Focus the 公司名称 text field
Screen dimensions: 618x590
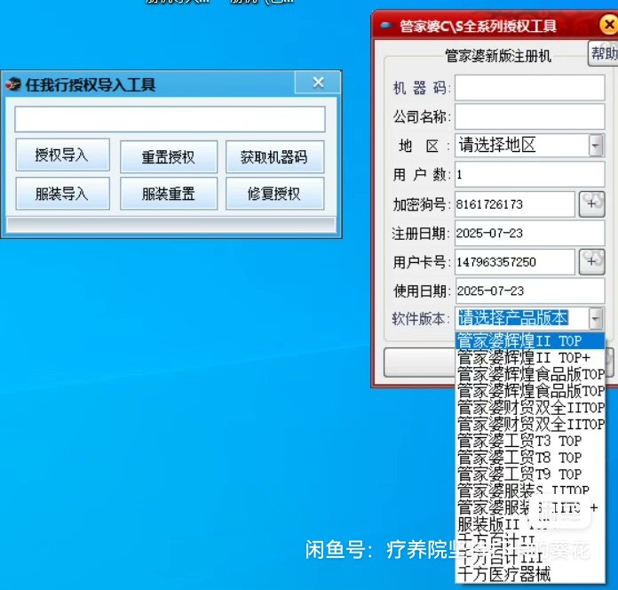(529, 116)
